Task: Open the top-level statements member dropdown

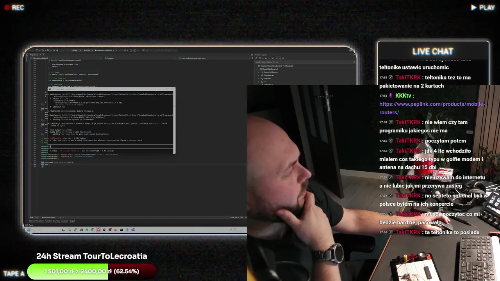Action: (214, 58)
